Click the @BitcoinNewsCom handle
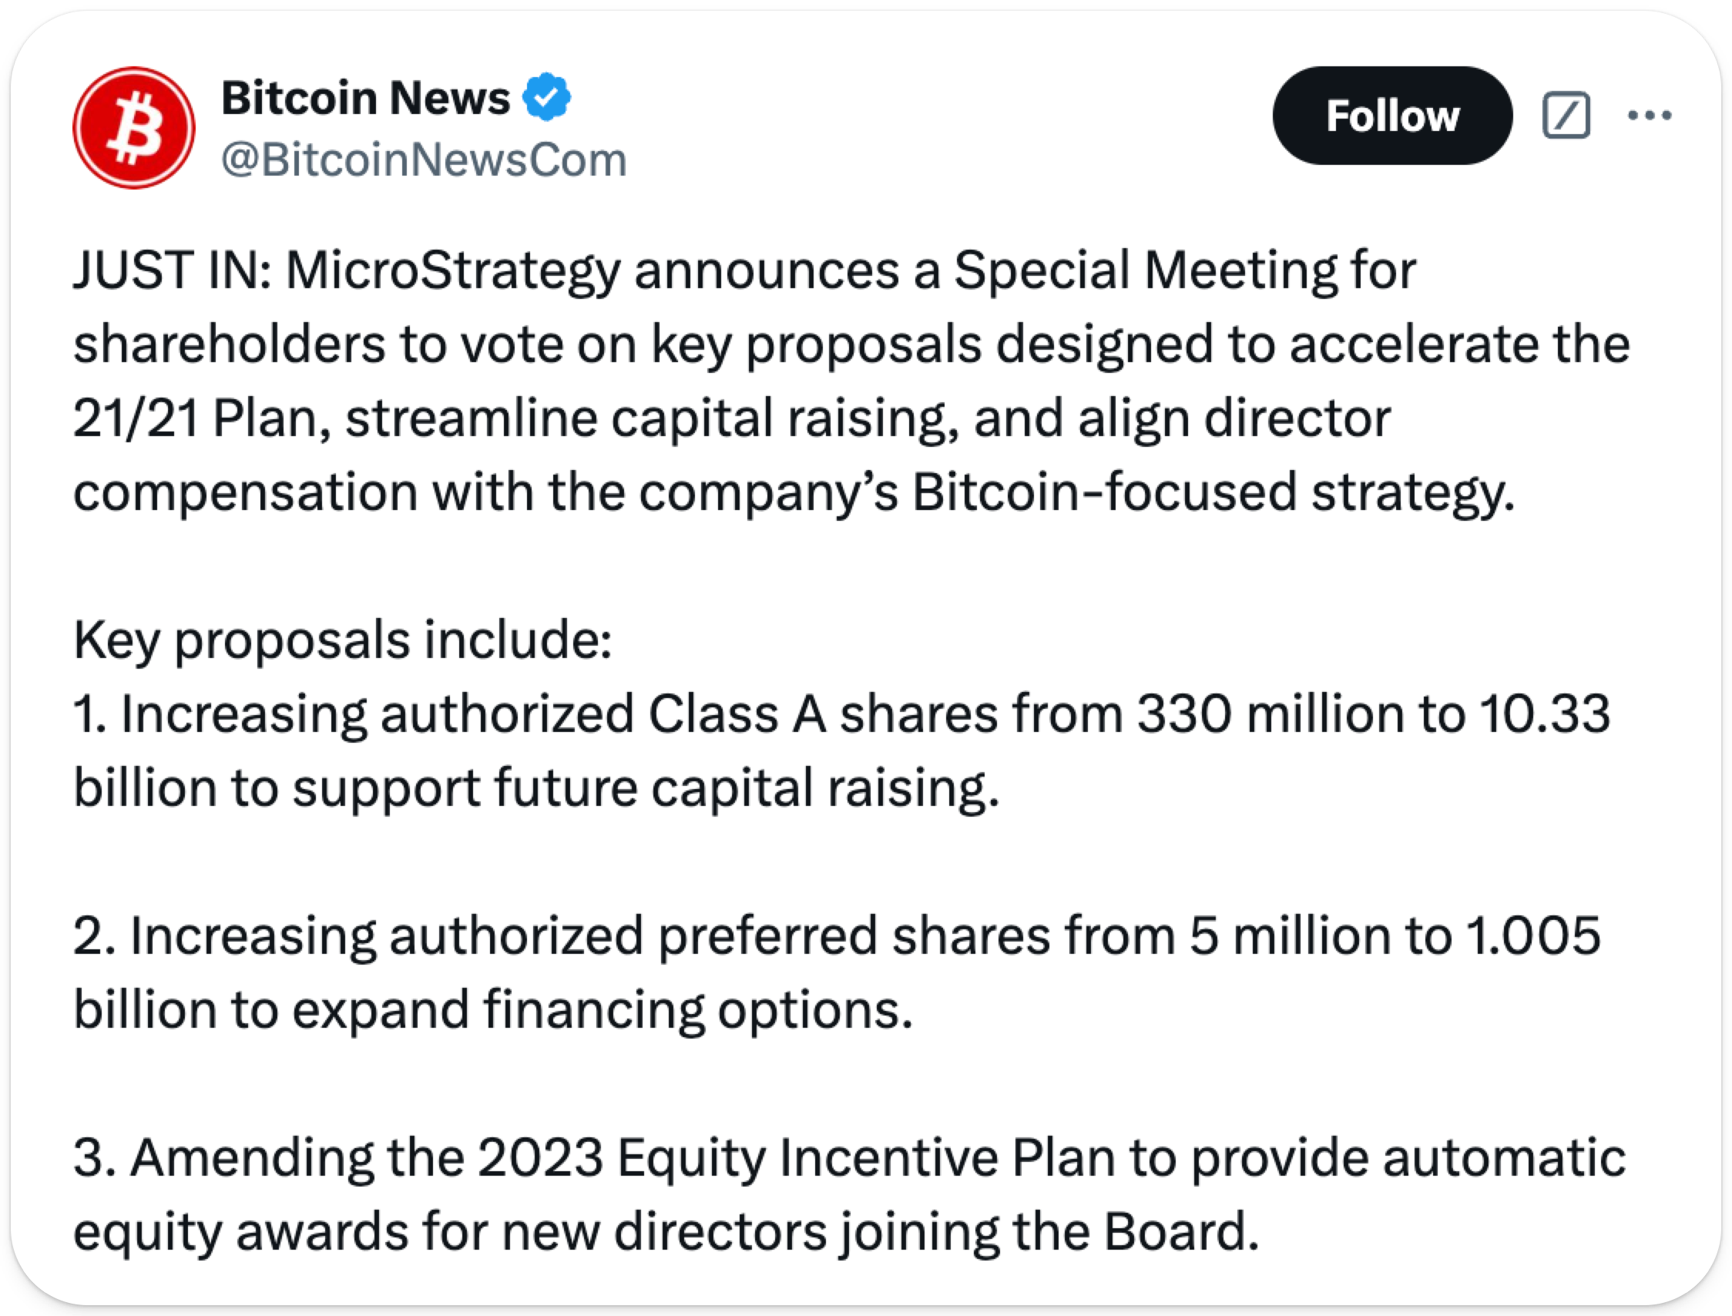1732x1316 pixels. point(424,159)
